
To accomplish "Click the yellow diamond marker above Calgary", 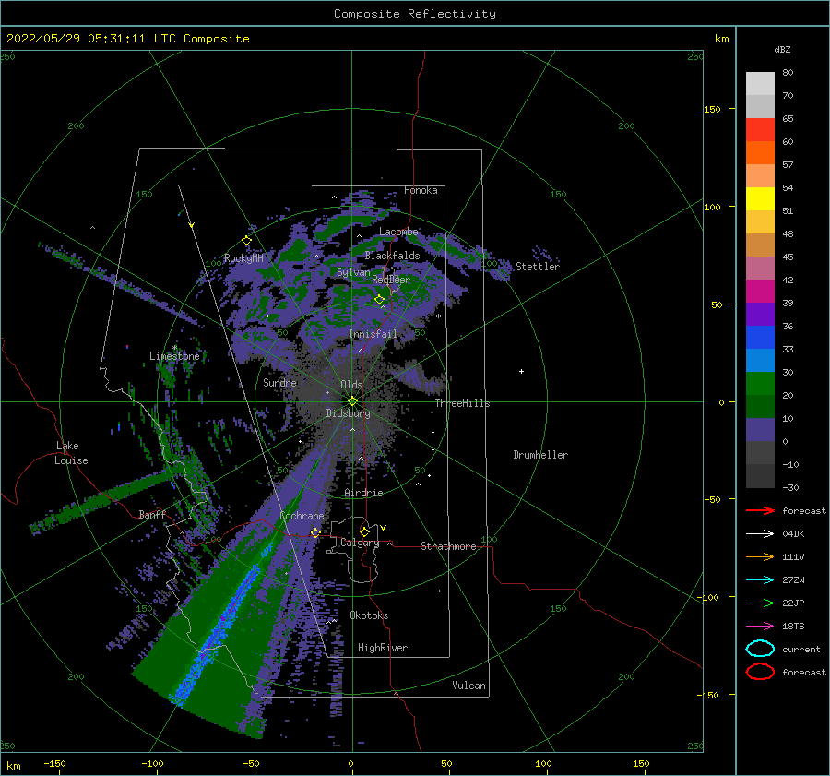I will (364, 531).
